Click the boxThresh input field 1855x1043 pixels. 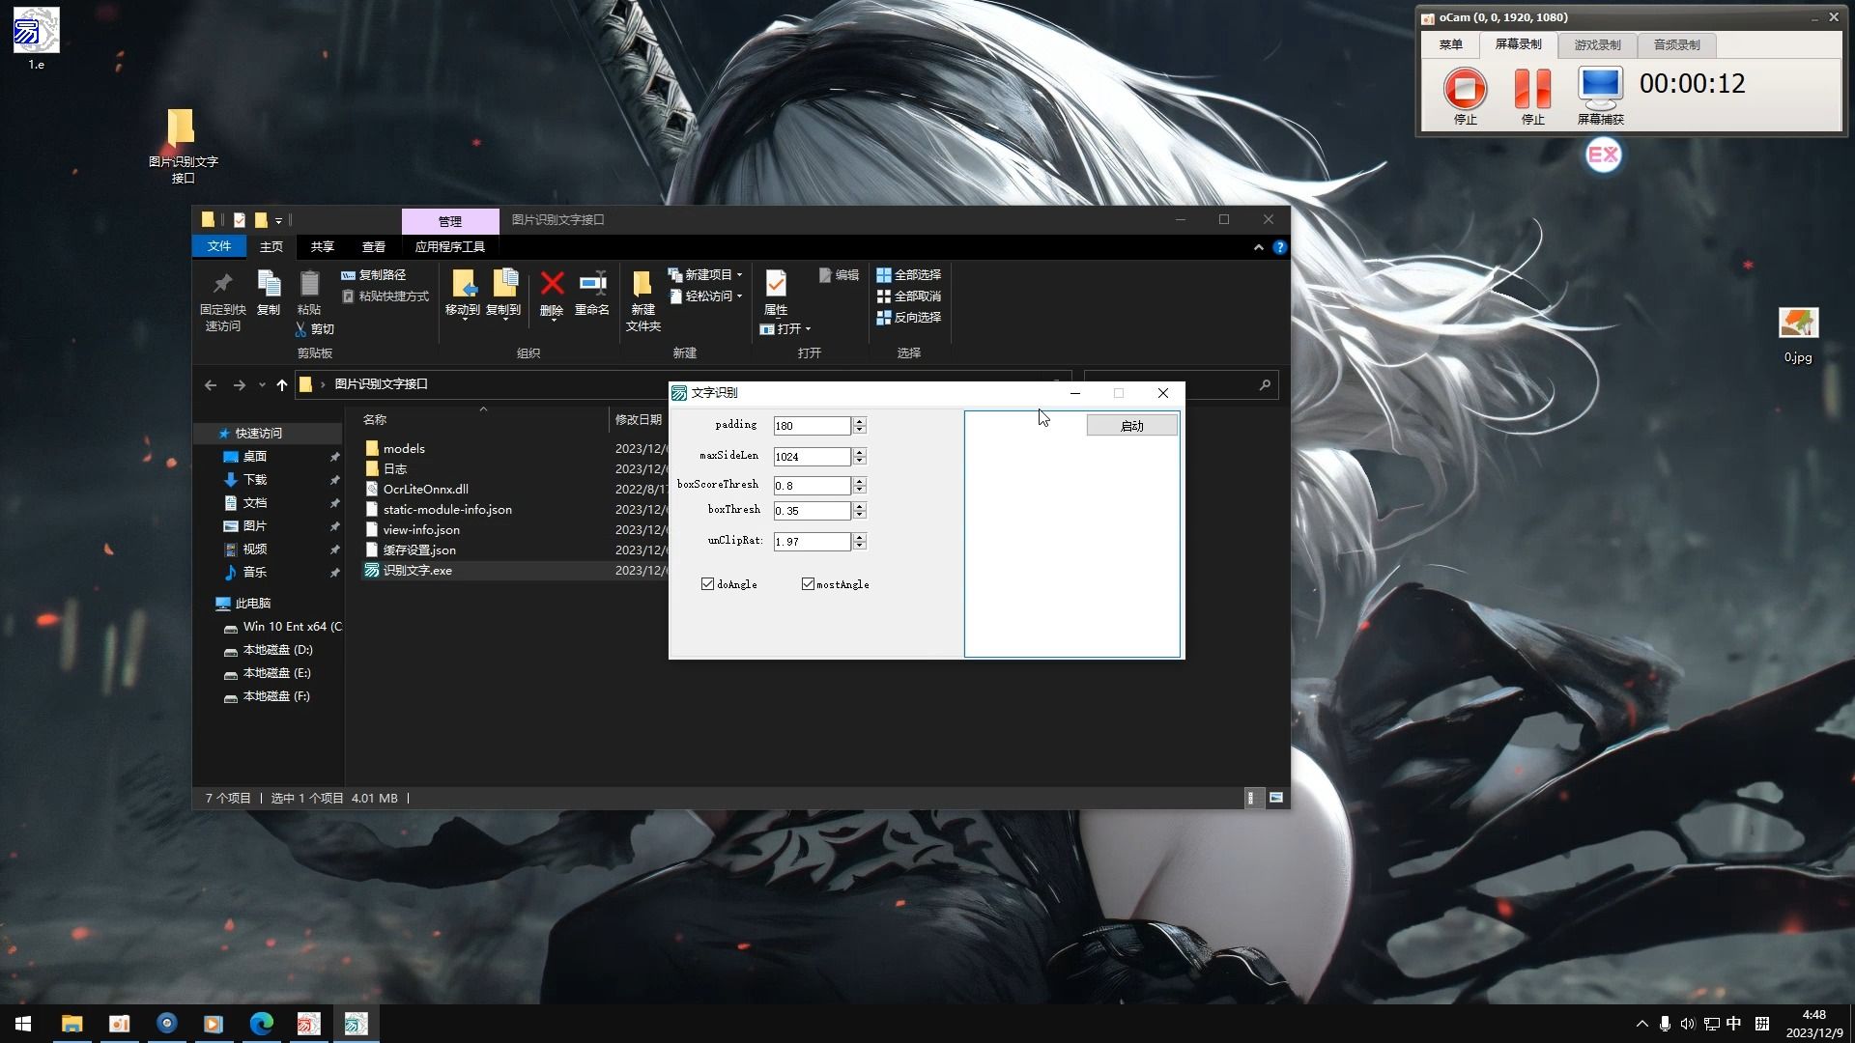coord(812,511)
